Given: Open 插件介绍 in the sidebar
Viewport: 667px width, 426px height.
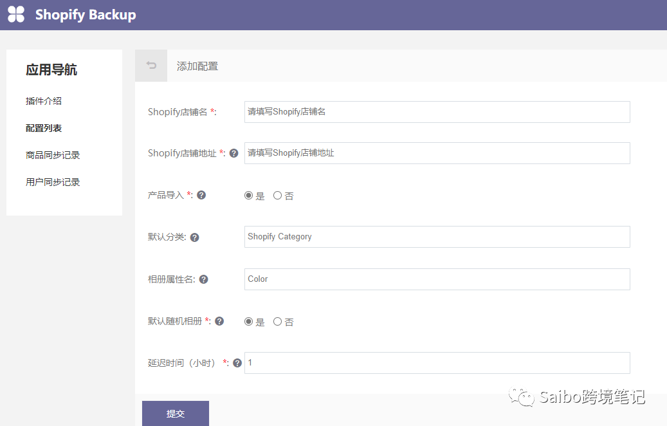Looking at the screenshot, I should tap(42, 101).
